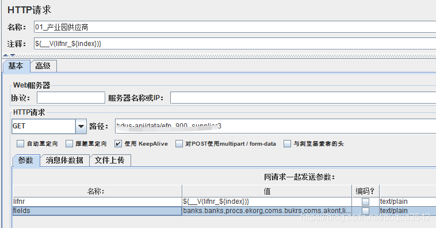Click text/plain cell in fields row
The width and height of the screenshot is (436, 228).
(x=408, y=211)
